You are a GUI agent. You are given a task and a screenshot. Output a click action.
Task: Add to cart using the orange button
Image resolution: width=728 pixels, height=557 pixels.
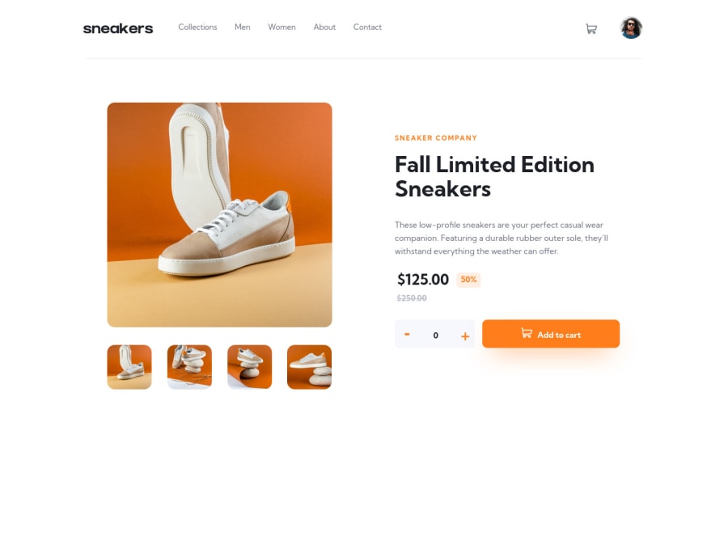tap(551, 334)
